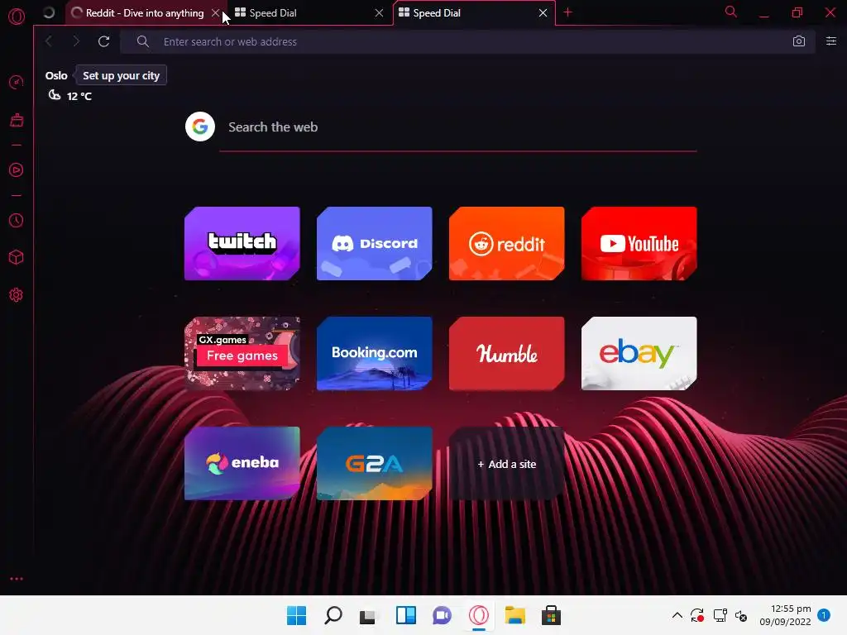Screen dimensions: 847x635
Task: Open File Explorer from taskbar
Action: (x=514, y=615)
